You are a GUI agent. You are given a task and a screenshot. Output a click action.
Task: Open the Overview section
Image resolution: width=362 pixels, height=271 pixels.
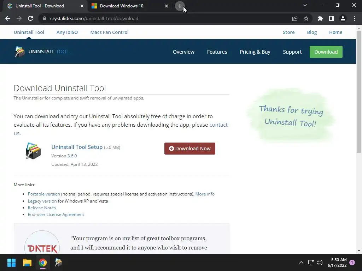pyautogui.click(x=183, y=52)
